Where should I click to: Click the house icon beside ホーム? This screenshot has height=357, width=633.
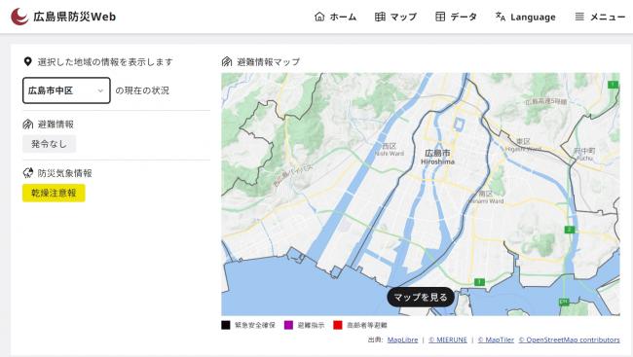319,17
